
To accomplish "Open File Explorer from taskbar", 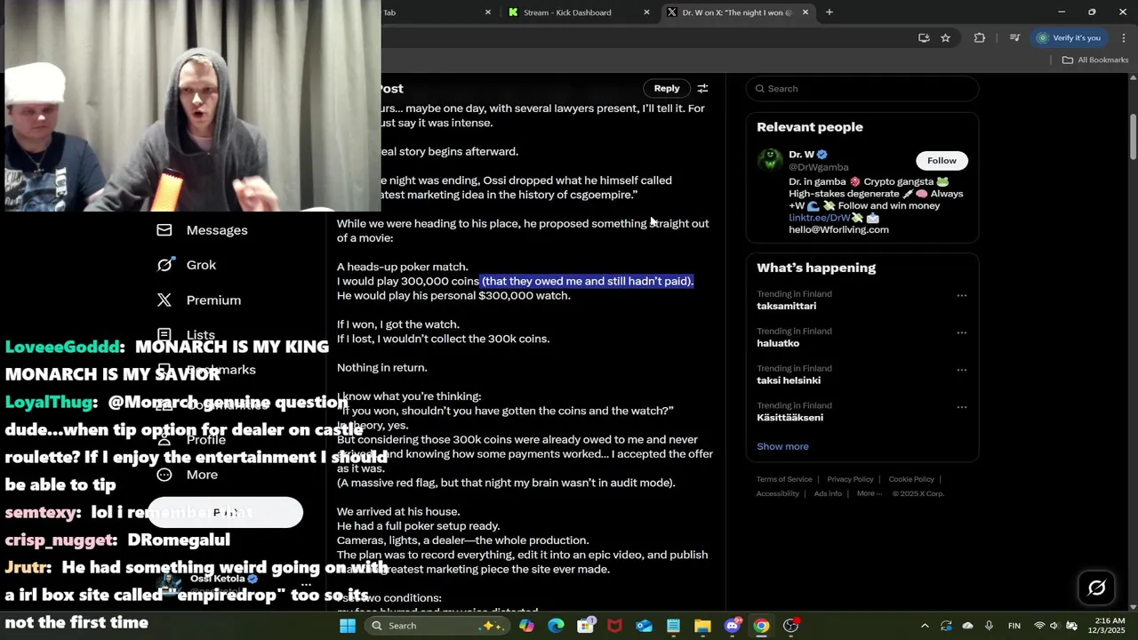I will pyautogui.click(x=702, y=626).
